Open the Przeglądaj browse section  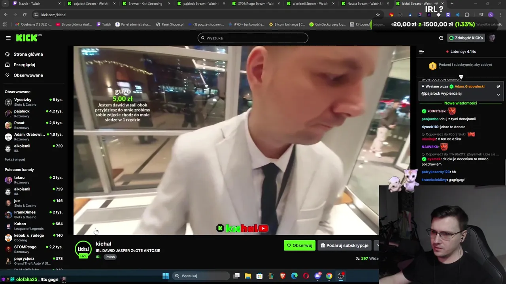[24, 65]
